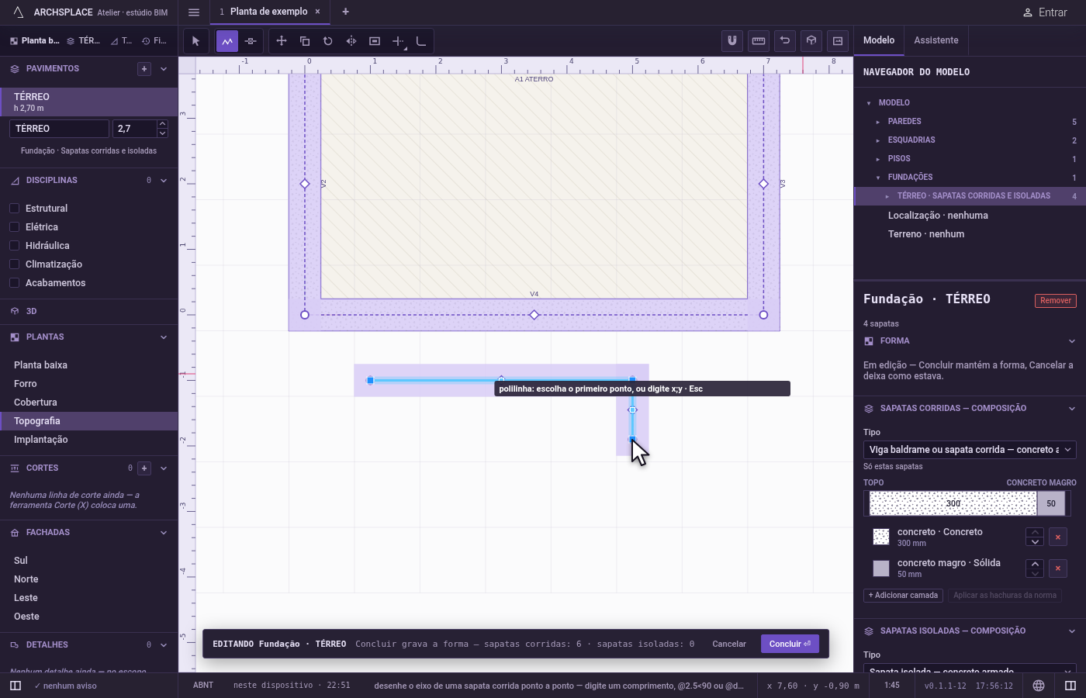Select the rotate tool
The height and width of the screenshot is (698, 1086).
coord(328,41)
